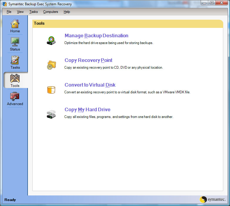Click 'Convert an existing recovery point' description
The image size is (230, 206).
point(127,92)
